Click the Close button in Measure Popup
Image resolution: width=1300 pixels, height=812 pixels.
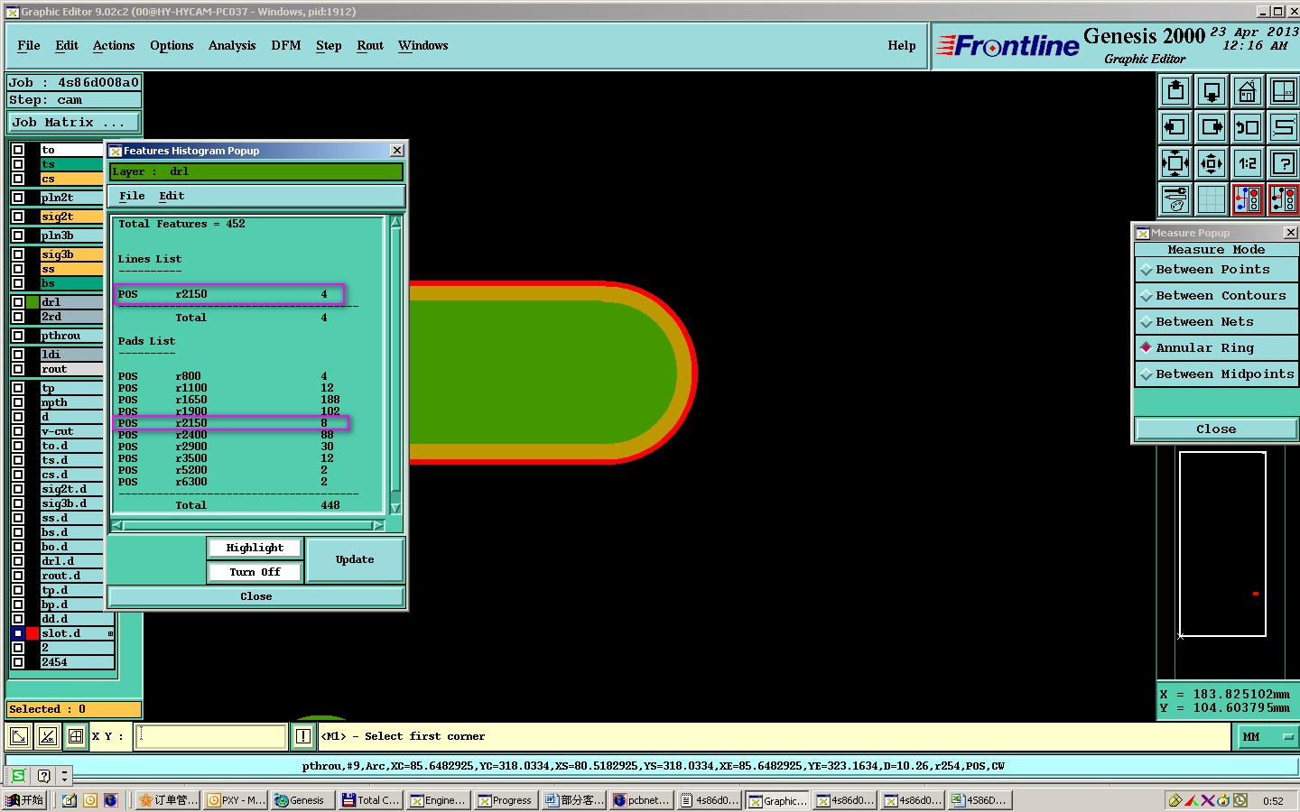1216,429
